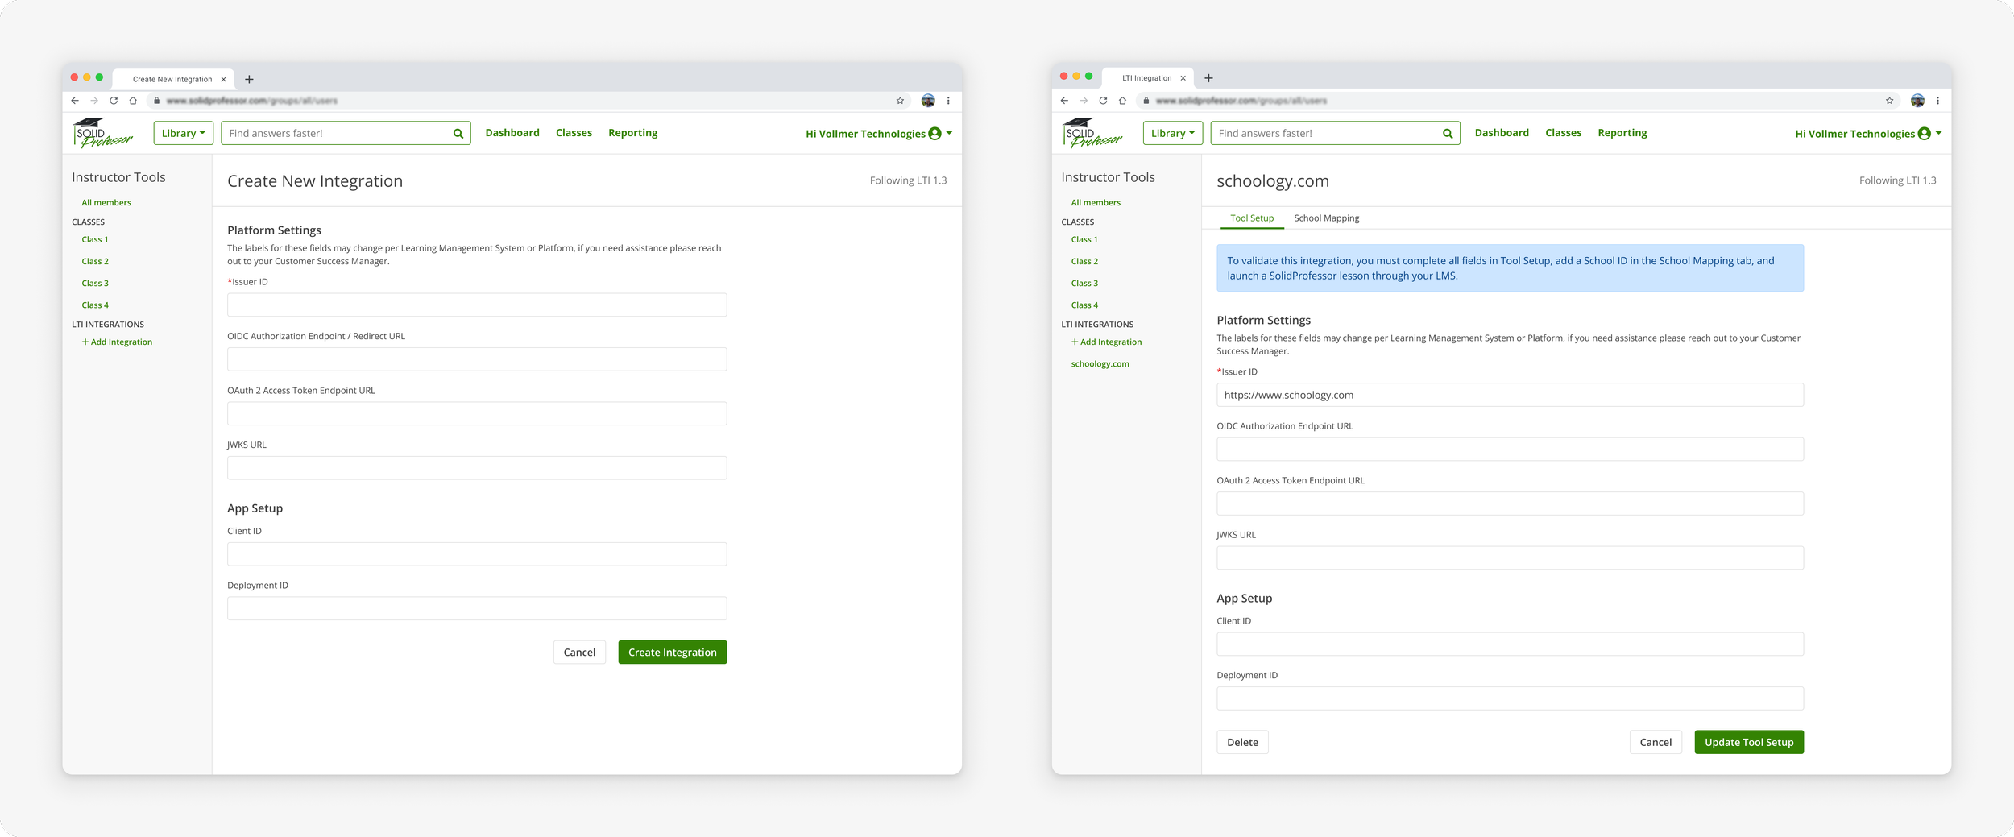Open Reporting in right window navigation
2014x837 pixels.
1622,133
